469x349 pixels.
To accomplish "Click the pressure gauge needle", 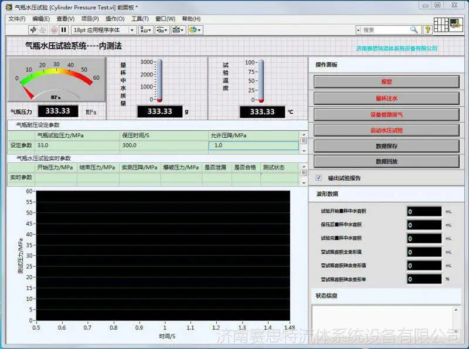I will pos(28,92).
